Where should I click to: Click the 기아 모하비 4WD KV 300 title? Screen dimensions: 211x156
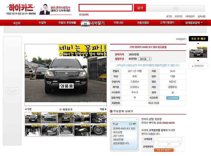click(x=148, y=47)
